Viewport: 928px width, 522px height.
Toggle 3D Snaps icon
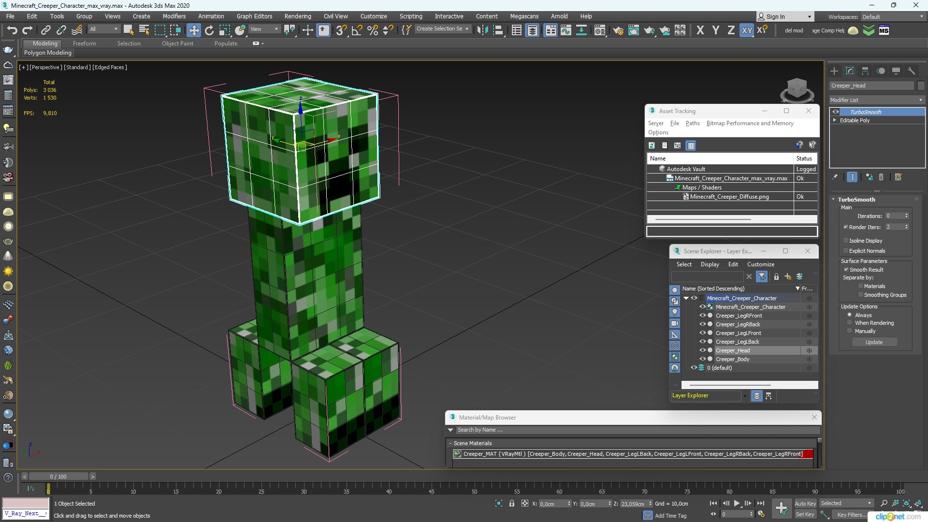tap(341, 30)
